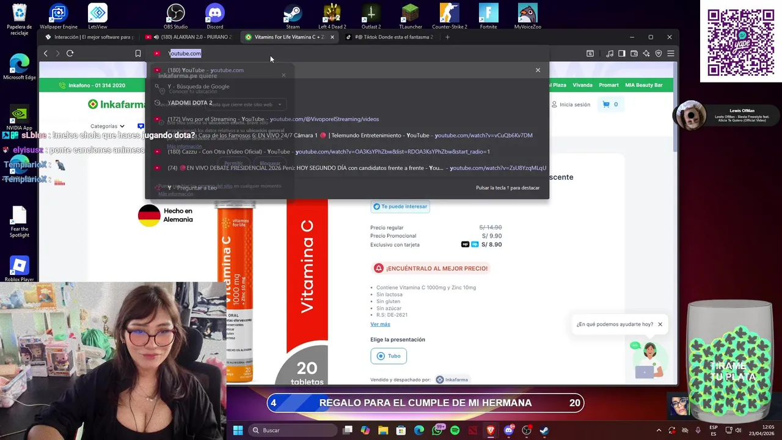Launch TLauncher from the desktop
Image resolution: width=782 pixels, height=440 pixels.
pos(411,16)
